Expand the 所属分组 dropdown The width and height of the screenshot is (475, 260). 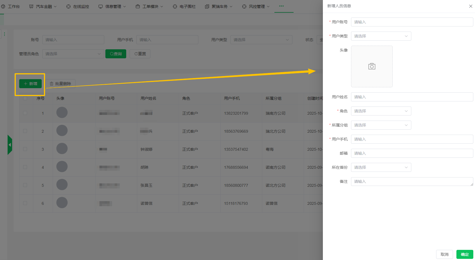tap(381, 125)
